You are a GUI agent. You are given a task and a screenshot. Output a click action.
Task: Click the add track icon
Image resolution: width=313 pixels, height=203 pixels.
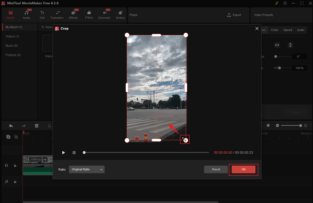pyautogui.click(x=8, y=137)
